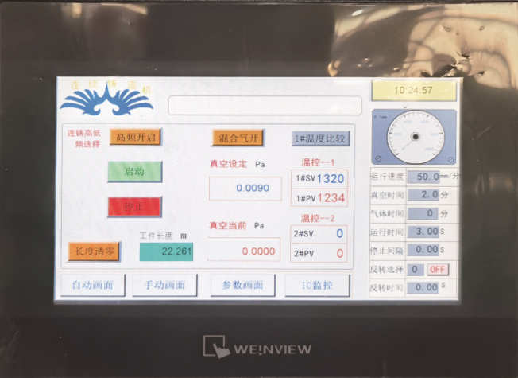This screenshot has width=518, height=378.
Task: Edit the 停止间隔 value field
Action: [423, 249]
